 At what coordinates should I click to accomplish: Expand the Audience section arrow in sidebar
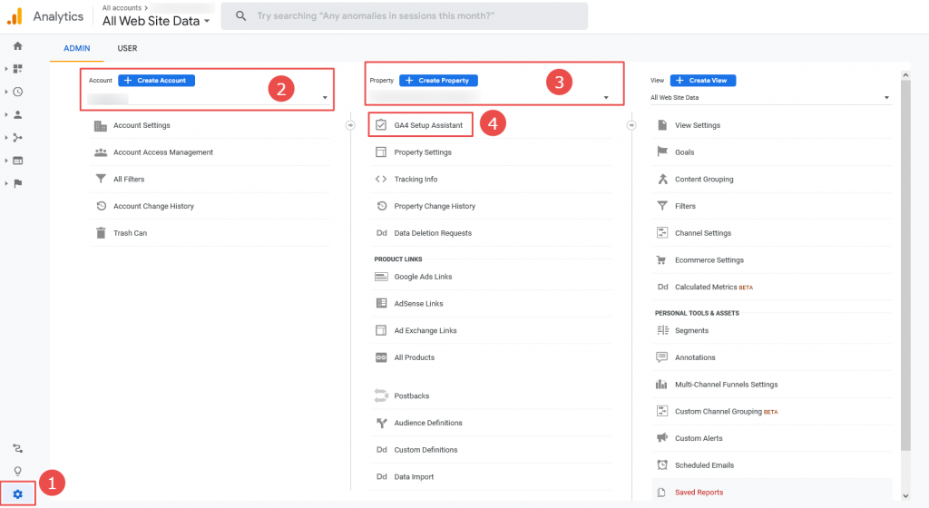click(6, 115)
